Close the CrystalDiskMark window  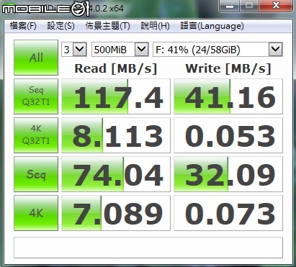276,5
